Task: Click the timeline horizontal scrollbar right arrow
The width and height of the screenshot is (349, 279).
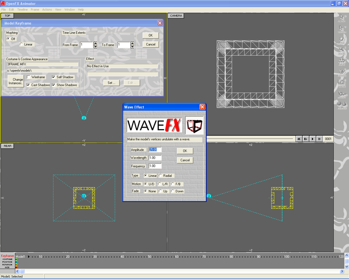Action: point(342,271)
